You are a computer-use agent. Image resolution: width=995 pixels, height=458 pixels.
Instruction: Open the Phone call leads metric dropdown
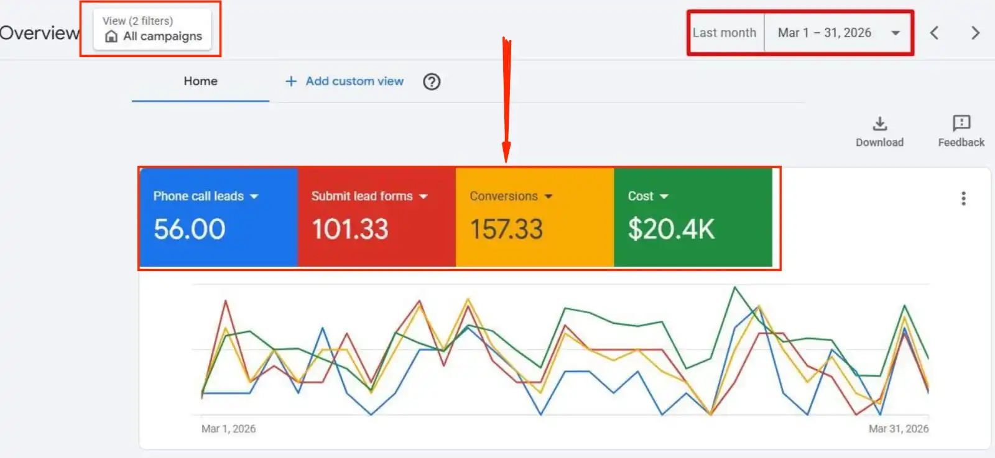tap(206, 196)
